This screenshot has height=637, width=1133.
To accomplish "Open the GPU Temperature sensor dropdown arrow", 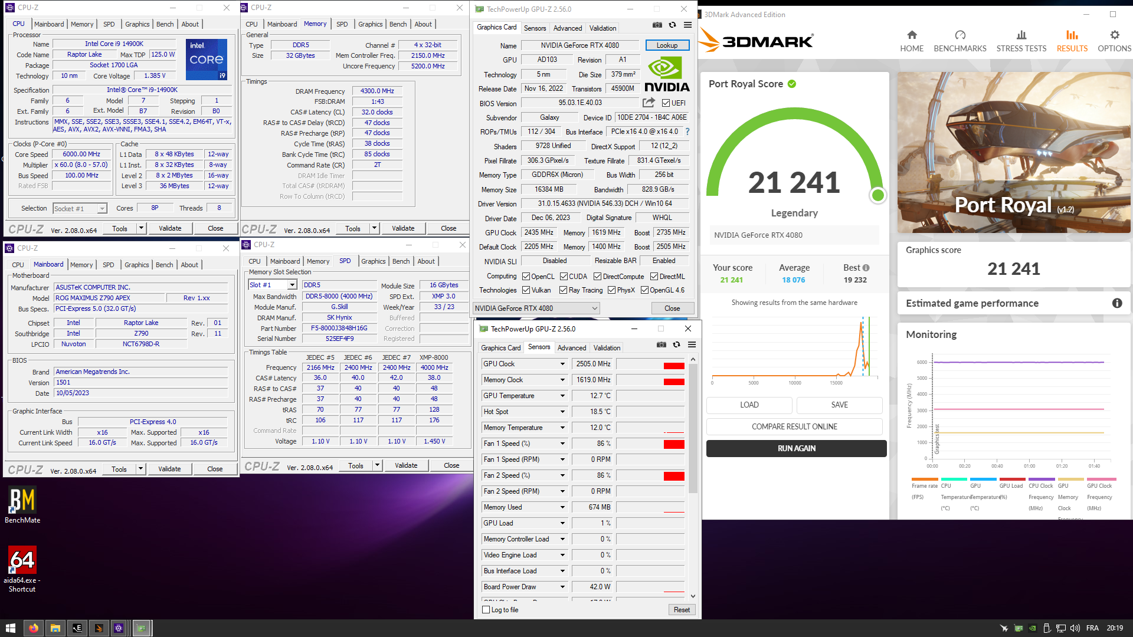I will point(562,396).
